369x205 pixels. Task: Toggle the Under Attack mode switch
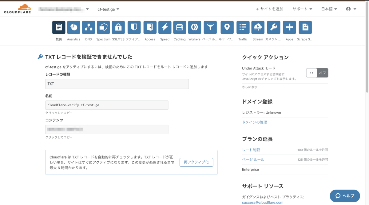click(317, 73)
